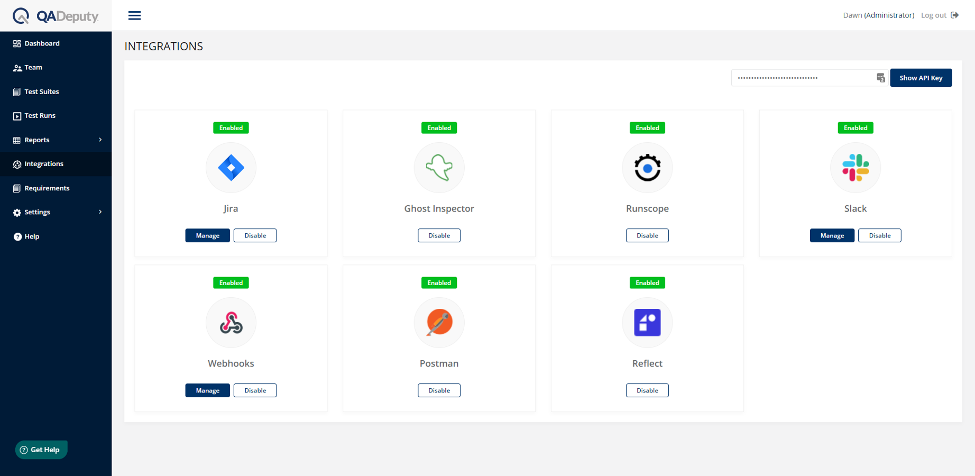Click the Ghost Inspector ghost logo
The height and width of the screenshot is (476, 975).
tap(439, 168)
